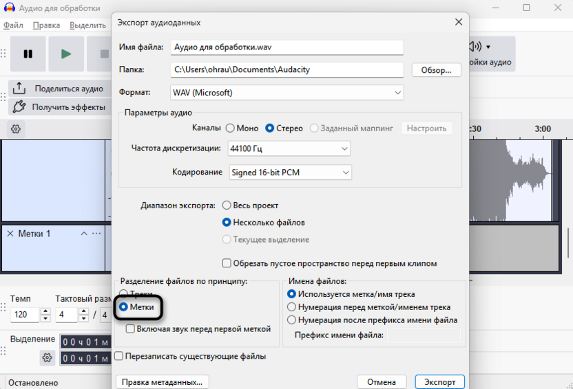The image size is (573, 389).
Task: Open the Файл menu
Action: click(13, 25)
